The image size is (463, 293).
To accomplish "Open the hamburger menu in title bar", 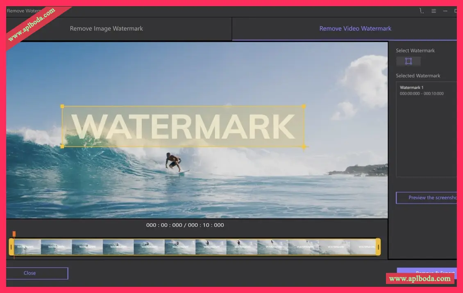I will (x=433, y=11).
